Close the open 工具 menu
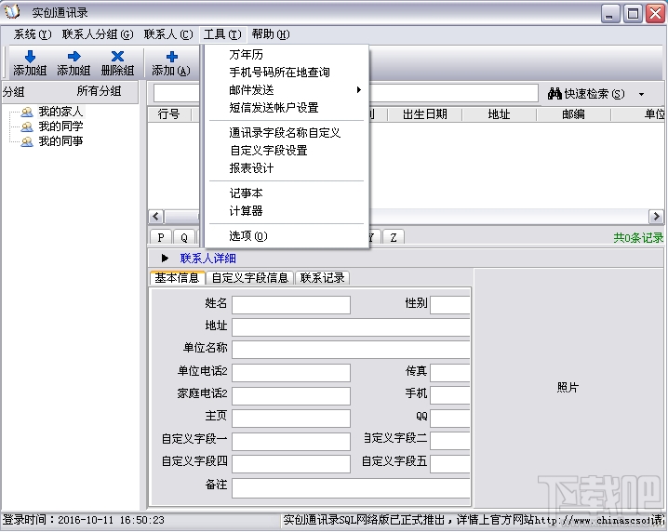Screen dimensions: 668x532 tap(222, 34)
